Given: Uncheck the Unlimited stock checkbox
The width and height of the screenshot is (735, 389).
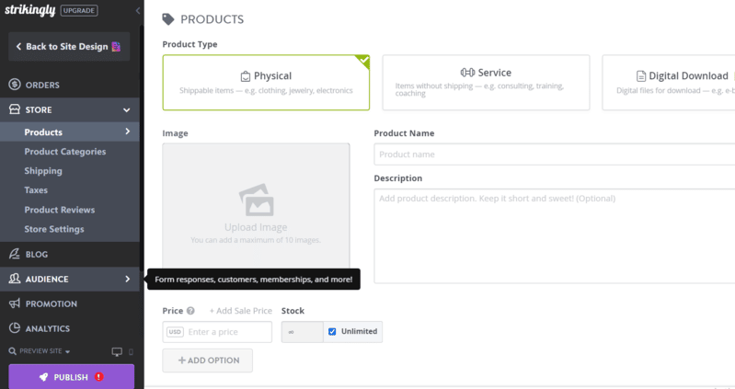Looking at the screenshot, I should (x=332, y=331).
